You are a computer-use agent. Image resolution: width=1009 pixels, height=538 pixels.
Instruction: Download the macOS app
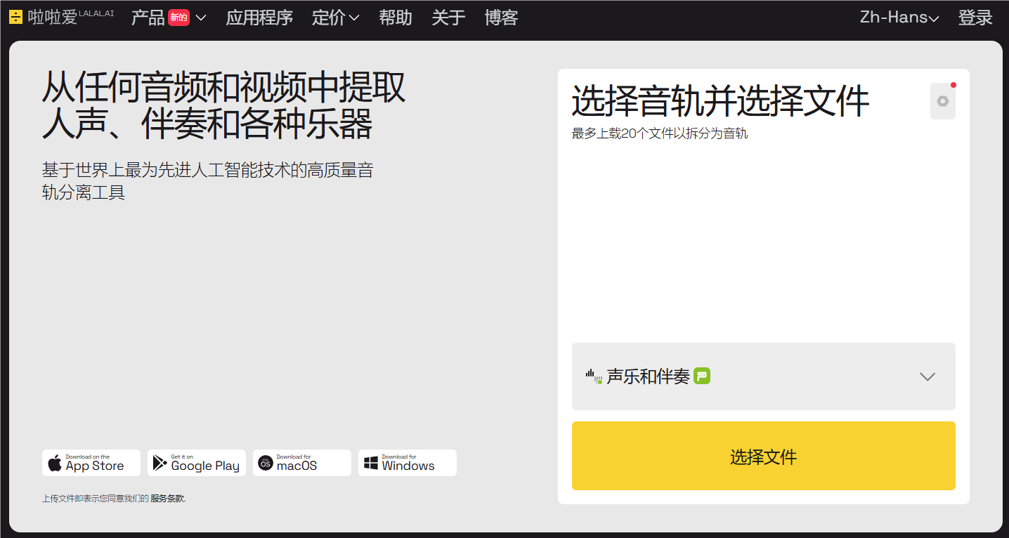tap(302, 463)
